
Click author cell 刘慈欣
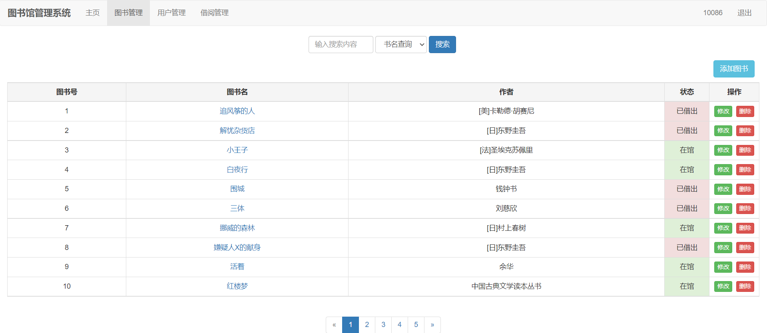(506, 208)
